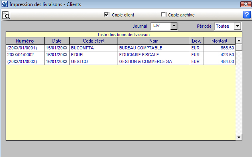Image resolution: width=252 pixels, height=157 pixels.
Task: Click date cell of FIDUFI row
Action: [x=57, y=55]
